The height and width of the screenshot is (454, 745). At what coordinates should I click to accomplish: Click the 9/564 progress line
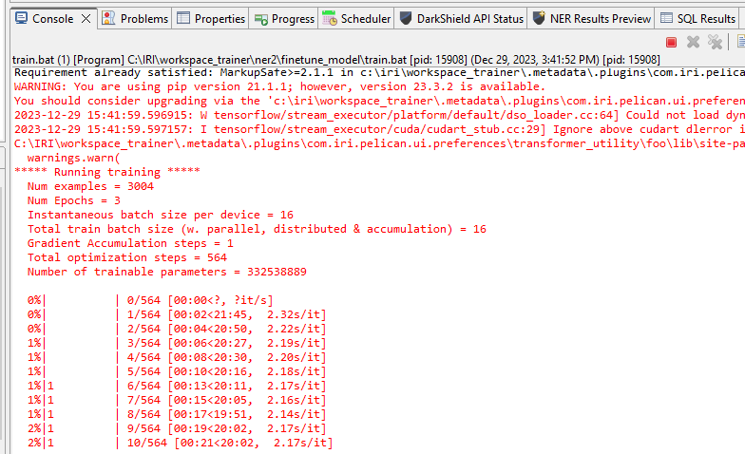177,429
